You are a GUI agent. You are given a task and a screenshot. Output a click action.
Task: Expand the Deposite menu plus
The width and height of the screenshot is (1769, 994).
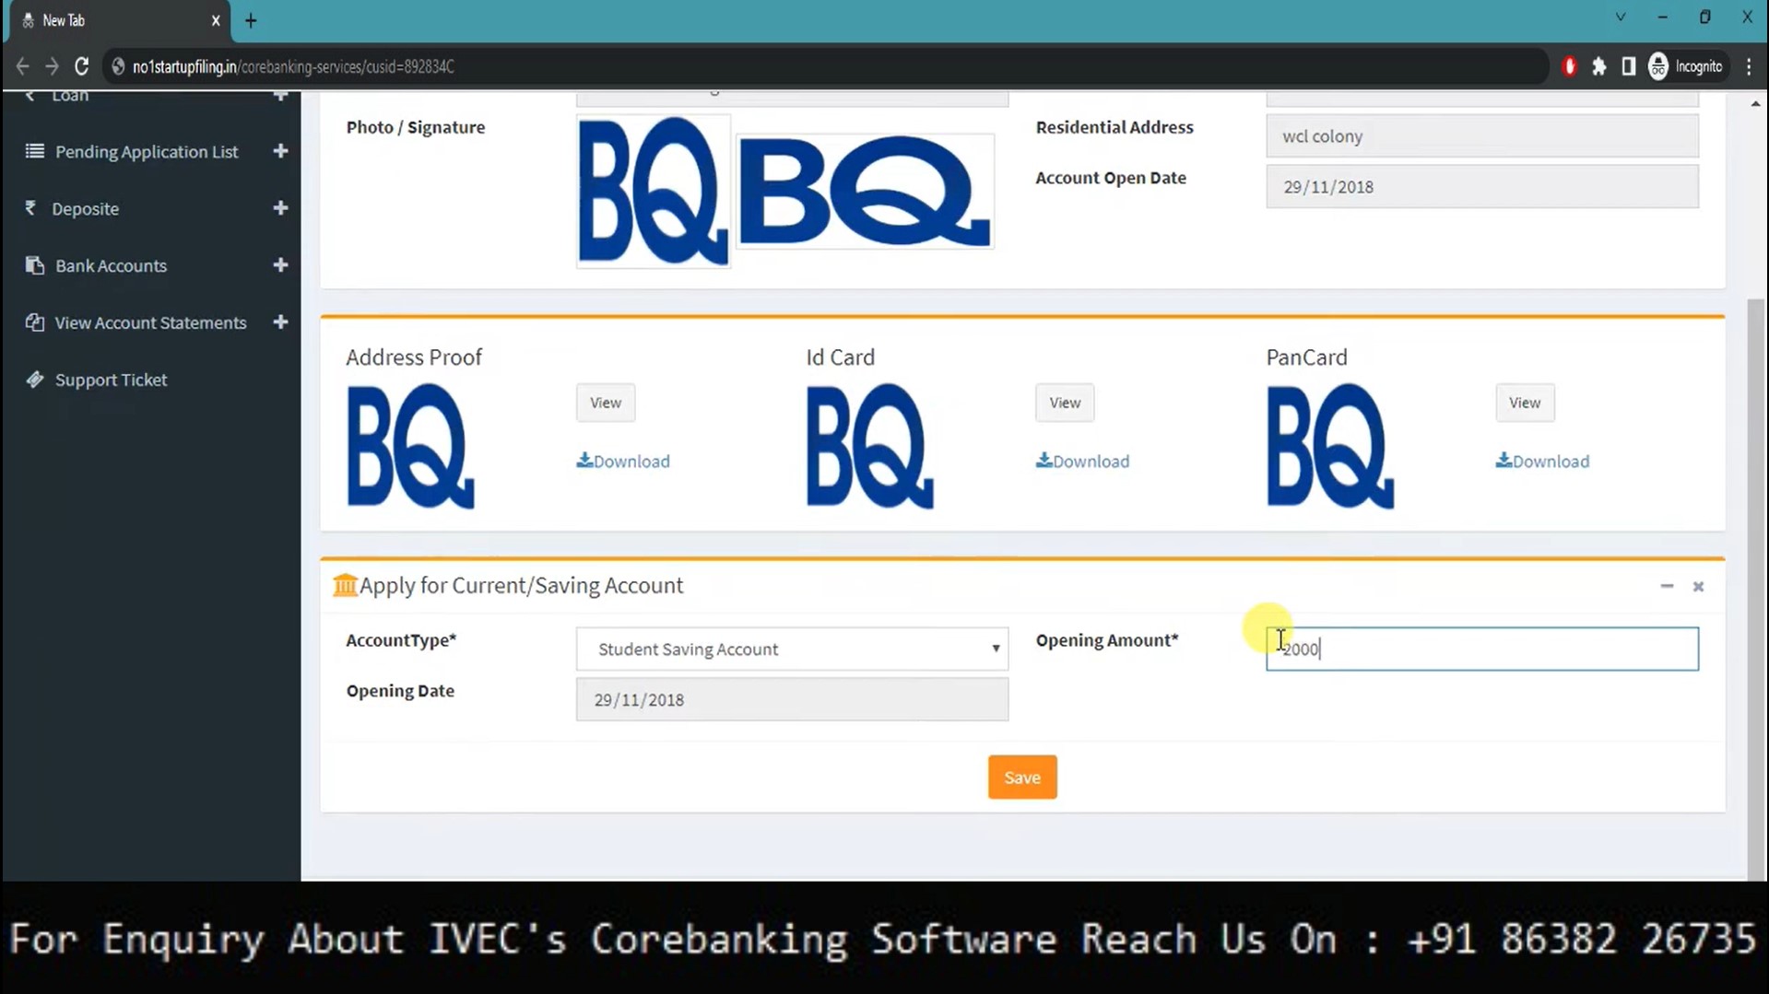[x=280, y=208]
